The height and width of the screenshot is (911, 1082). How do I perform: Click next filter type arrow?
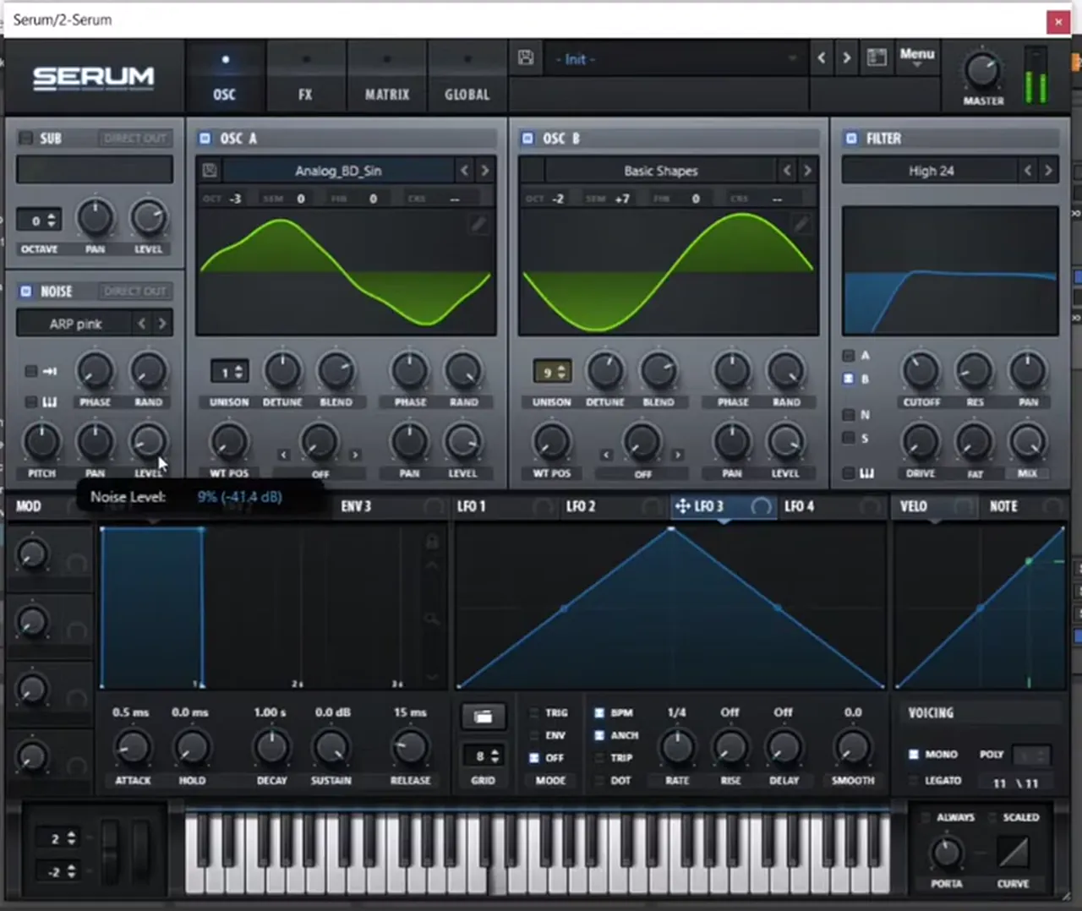1048,171
